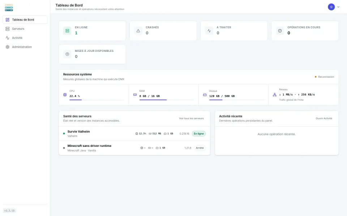
Task: Open Administration in the sidebar
Action: tap(25, 47)
